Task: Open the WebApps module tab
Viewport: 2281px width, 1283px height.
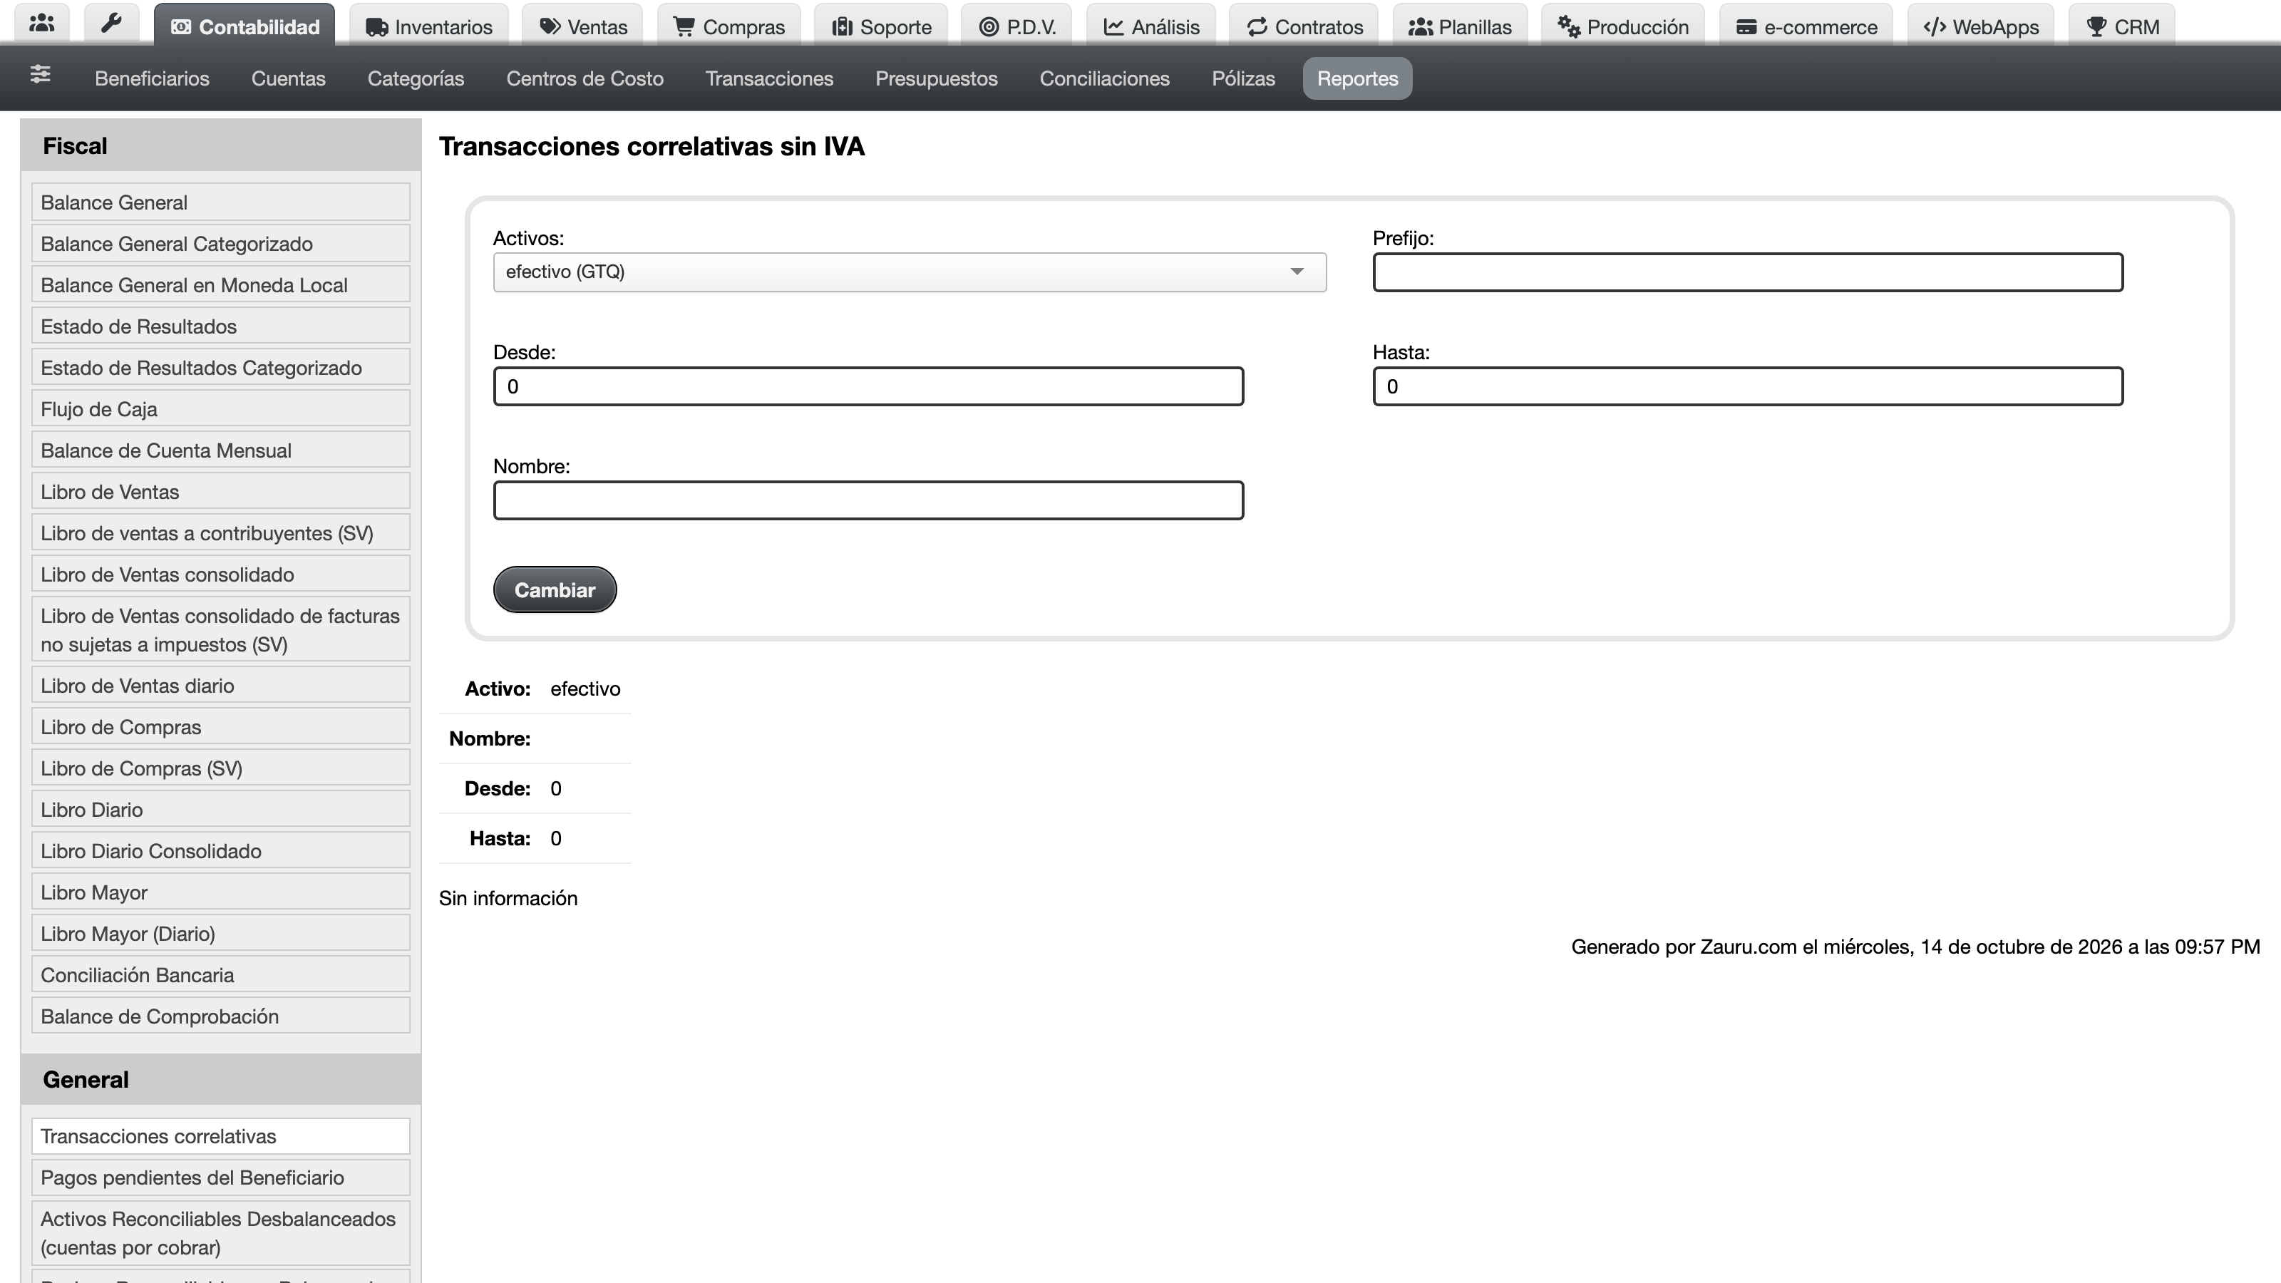Action: click(x=1981, y=26)
